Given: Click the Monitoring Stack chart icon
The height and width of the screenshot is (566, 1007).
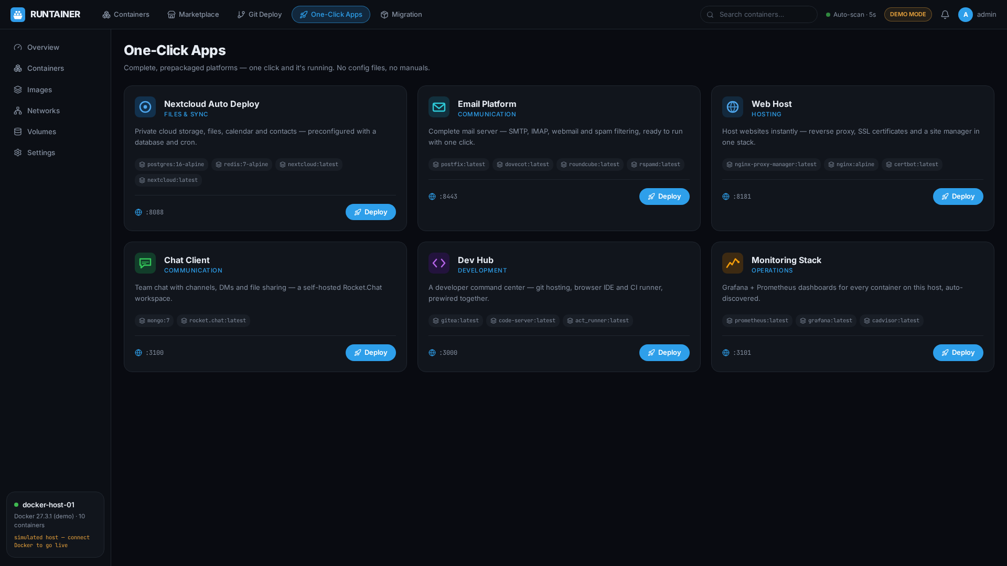Looking at the screenshot, I should click(x=733, y=263).
